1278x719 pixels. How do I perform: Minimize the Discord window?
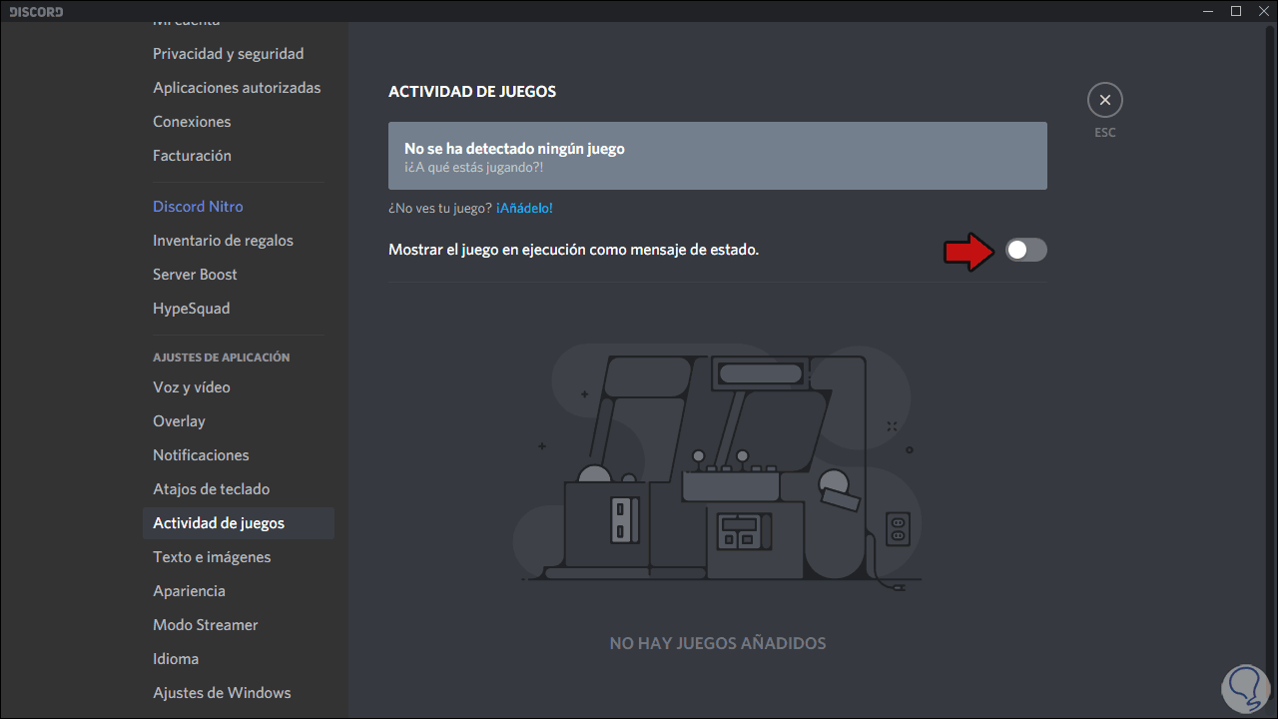coord(1206,11)
